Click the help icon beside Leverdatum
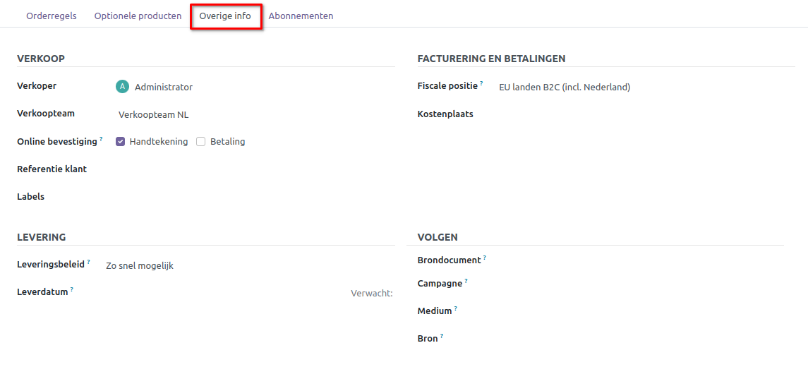The width and height of the screenshot is (808, 367). tap(72, 289)
